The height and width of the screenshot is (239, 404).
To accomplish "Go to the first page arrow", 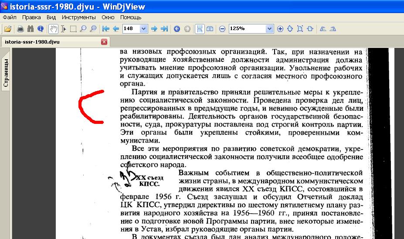I will 105,29.
